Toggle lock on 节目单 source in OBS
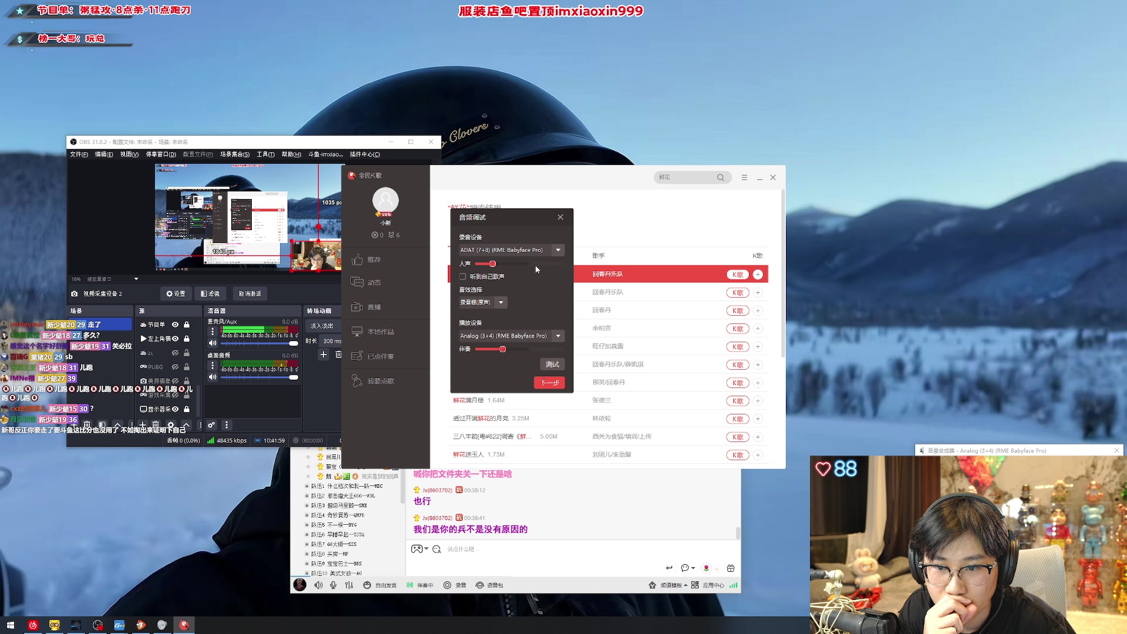This screenshot has height=634, width=1127. [187, 325]
